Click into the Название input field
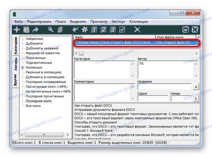The width and height of the screenshot is (212, 157). pyautogui.click(x=164, y=87)
